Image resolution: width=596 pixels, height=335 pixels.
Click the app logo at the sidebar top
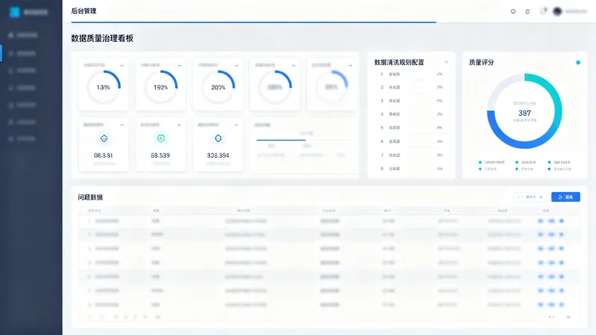tap(14, 12)
